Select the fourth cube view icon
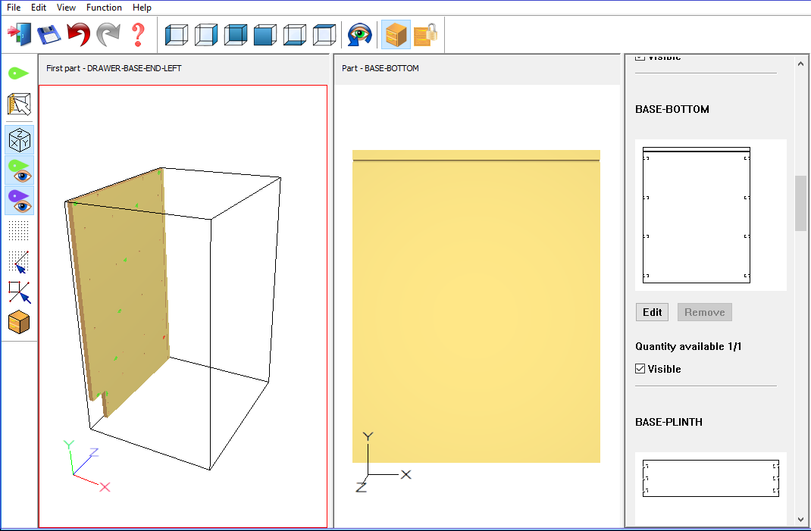Screen dimensions: 811x531 [265, 35]
